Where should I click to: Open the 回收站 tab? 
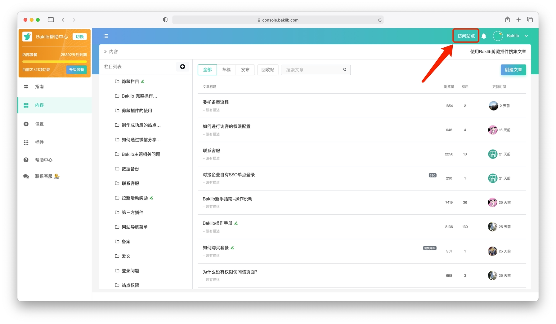268,70
